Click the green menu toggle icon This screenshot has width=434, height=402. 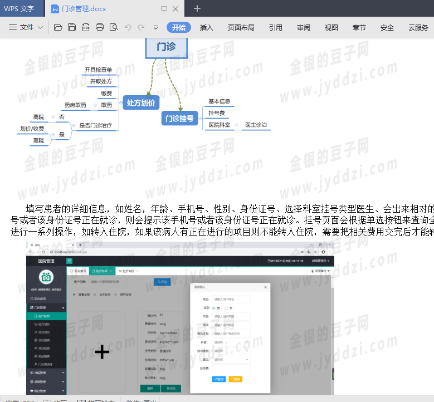click(x=69, y=261)
